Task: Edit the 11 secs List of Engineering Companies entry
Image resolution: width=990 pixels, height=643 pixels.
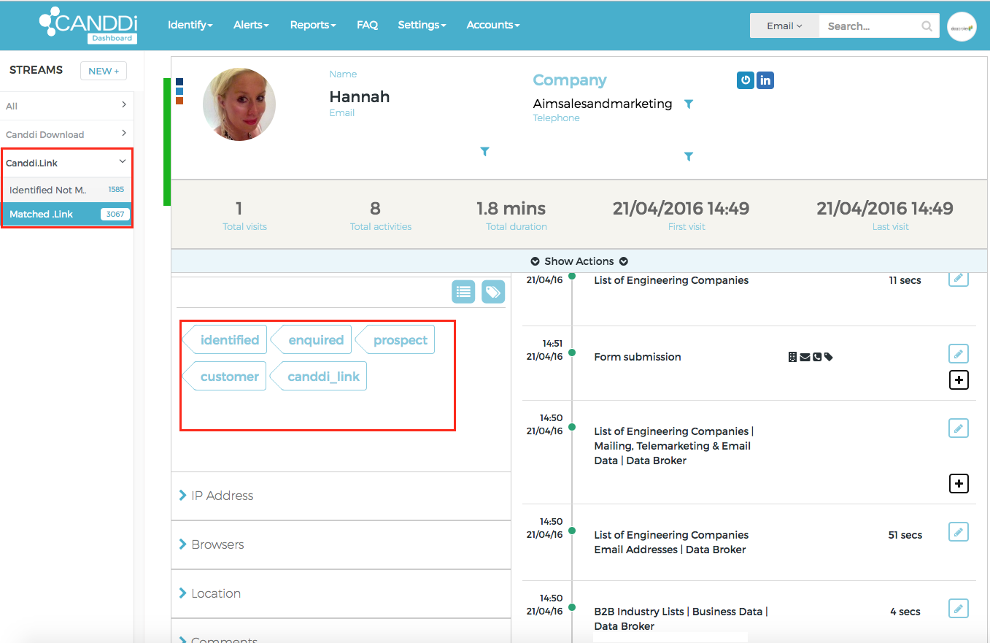Action: pyautogui.click(x=959, y=278)
